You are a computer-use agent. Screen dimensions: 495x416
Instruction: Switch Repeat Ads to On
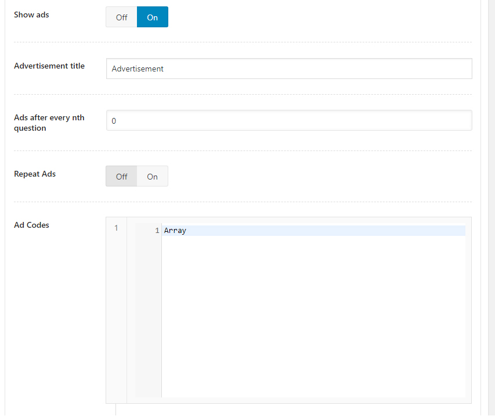pos(152,177)
